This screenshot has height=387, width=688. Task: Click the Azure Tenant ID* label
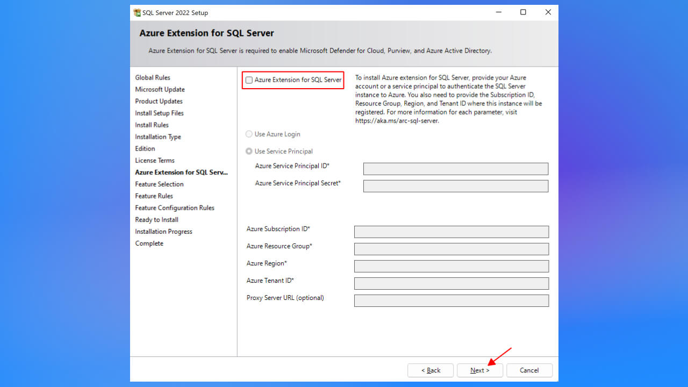tap(270, 281)
